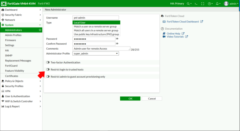Click the Security Profiles lock icon
The width and height of the screenshot is (240, 131).
[x=3, y=86]
